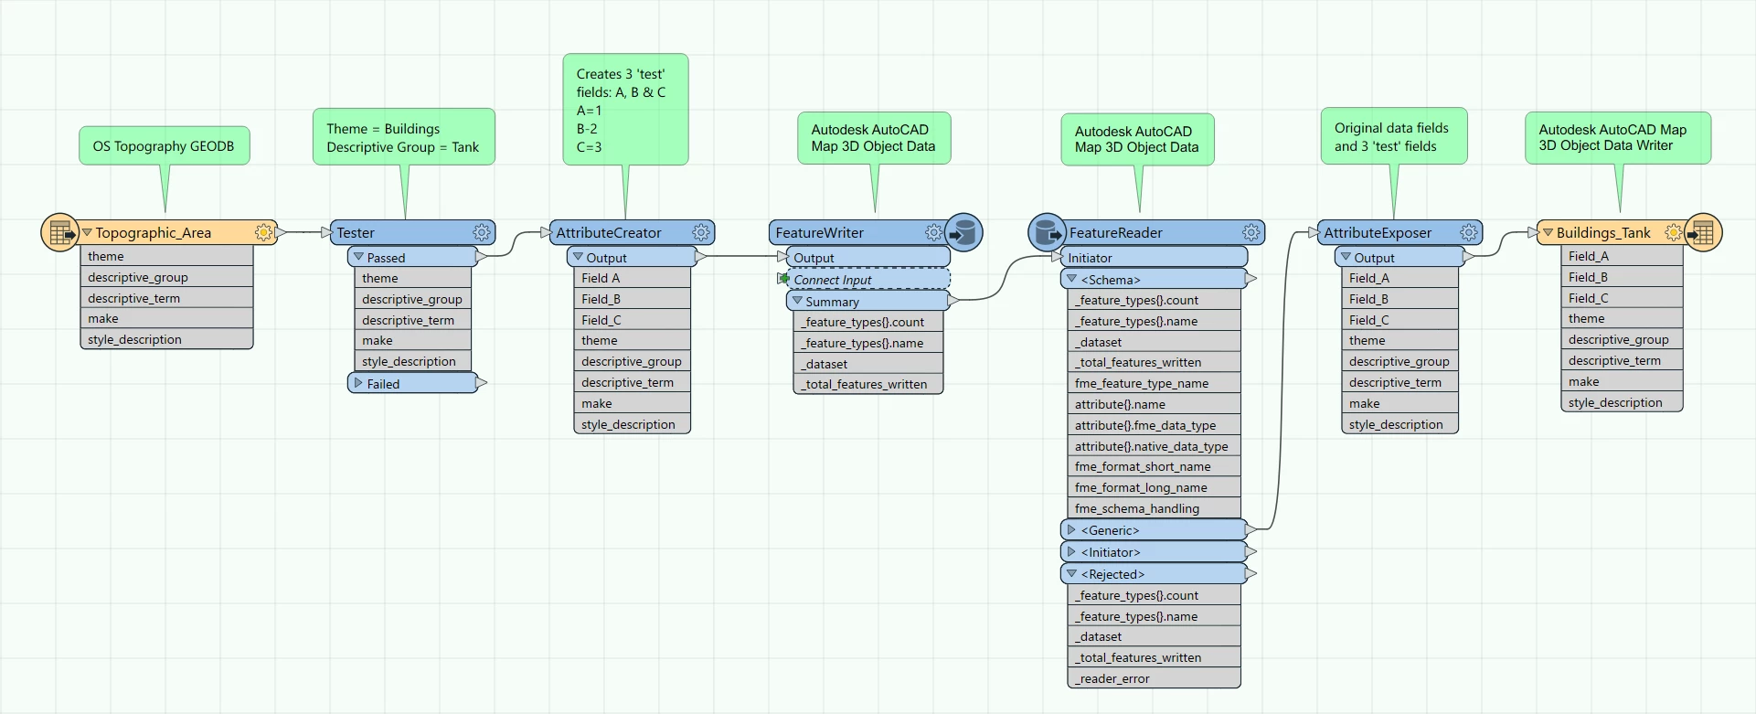
Task: Click the FeatureWriter Connect Input port
Action: coord(867,279)
